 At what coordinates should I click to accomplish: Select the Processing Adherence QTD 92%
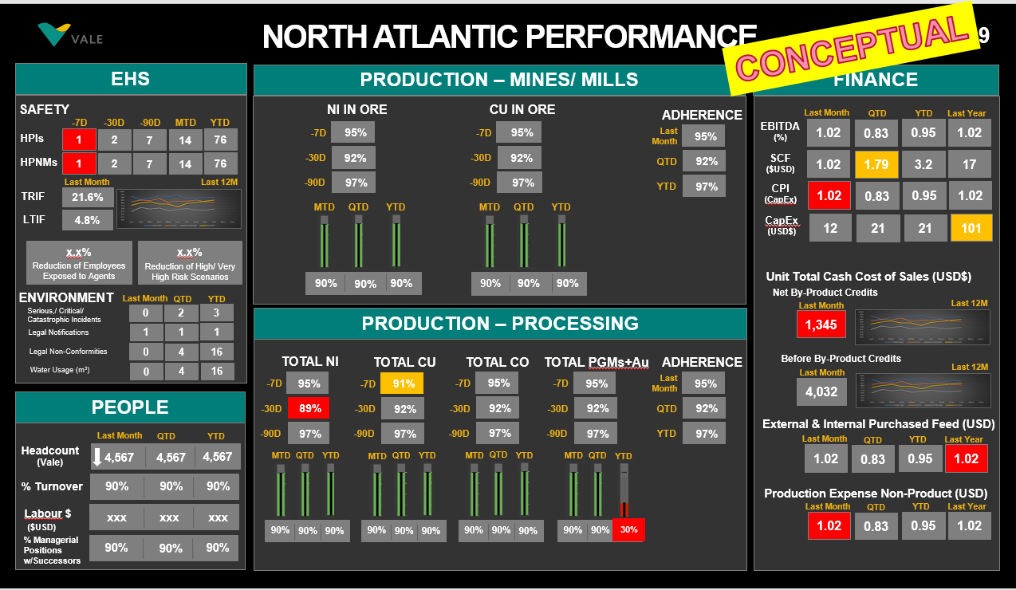pos(706,408)
